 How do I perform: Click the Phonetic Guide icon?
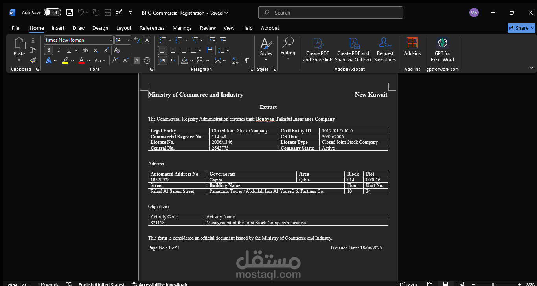coord(136,40)
